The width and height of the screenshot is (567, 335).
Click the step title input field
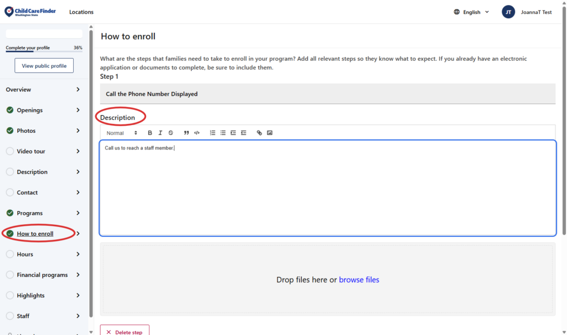pyautogui.click(x=327, y=94)
